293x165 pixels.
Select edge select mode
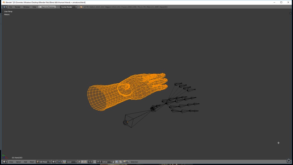(82, 162)
